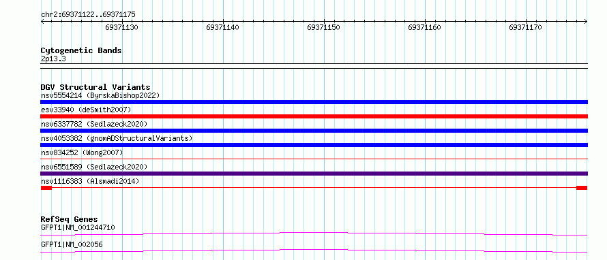Image resolution: width=607 pixels, height=260 pixels.
Task: Open the RefSeq Genes track heading
Action: 69,219
